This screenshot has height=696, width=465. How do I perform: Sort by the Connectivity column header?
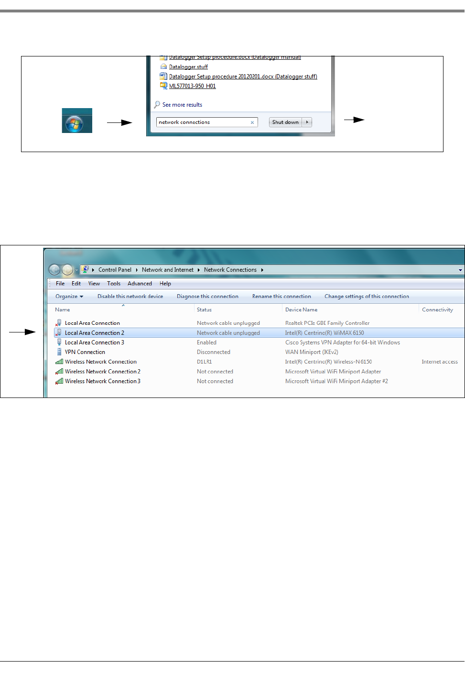coord(437,309)
